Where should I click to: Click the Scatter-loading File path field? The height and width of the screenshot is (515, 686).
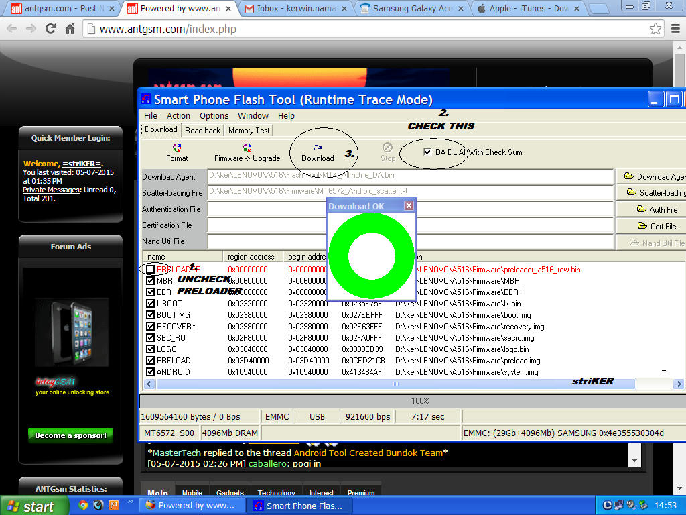(411, 192)
